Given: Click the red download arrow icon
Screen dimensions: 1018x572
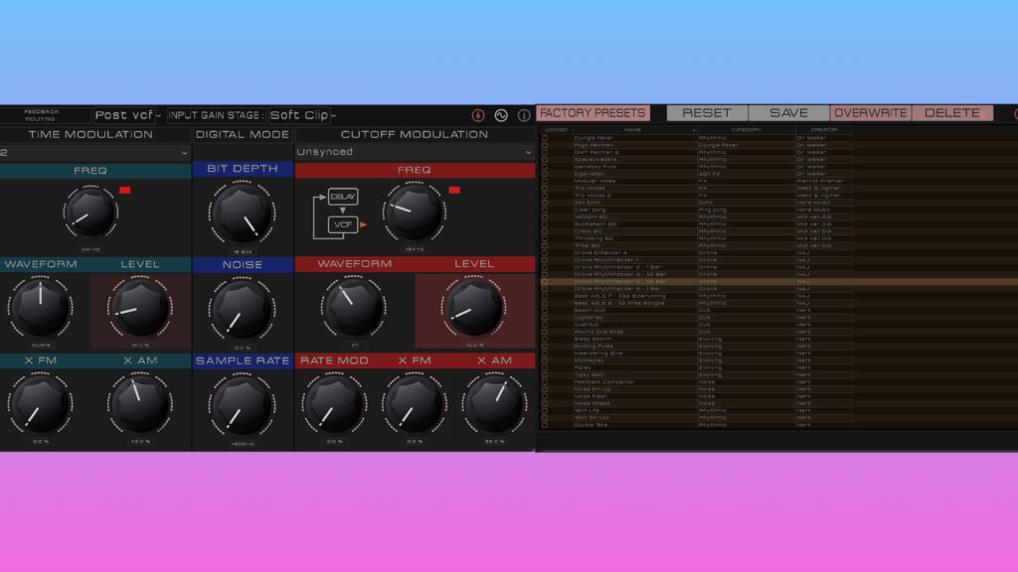Looking at the screenshot, I should tap(478, 115).
